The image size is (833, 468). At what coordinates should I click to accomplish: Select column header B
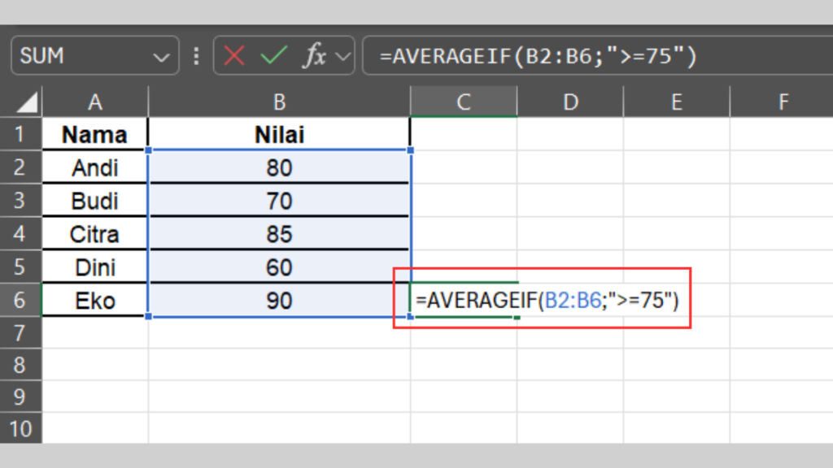click(279, 102)
